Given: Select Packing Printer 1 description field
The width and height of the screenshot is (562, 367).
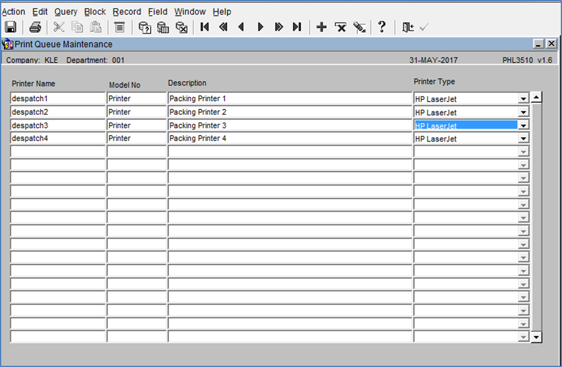Looking at the screenshot, I should coord(290,99).
